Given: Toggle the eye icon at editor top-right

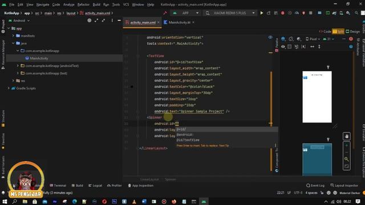Looking at the screenshot, I should (270, 38).
